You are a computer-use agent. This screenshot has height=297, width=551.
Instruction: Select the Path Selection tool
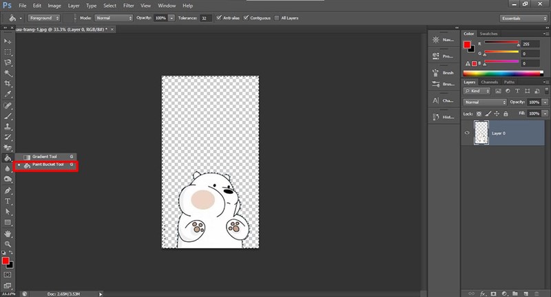(x=8, y=212)
